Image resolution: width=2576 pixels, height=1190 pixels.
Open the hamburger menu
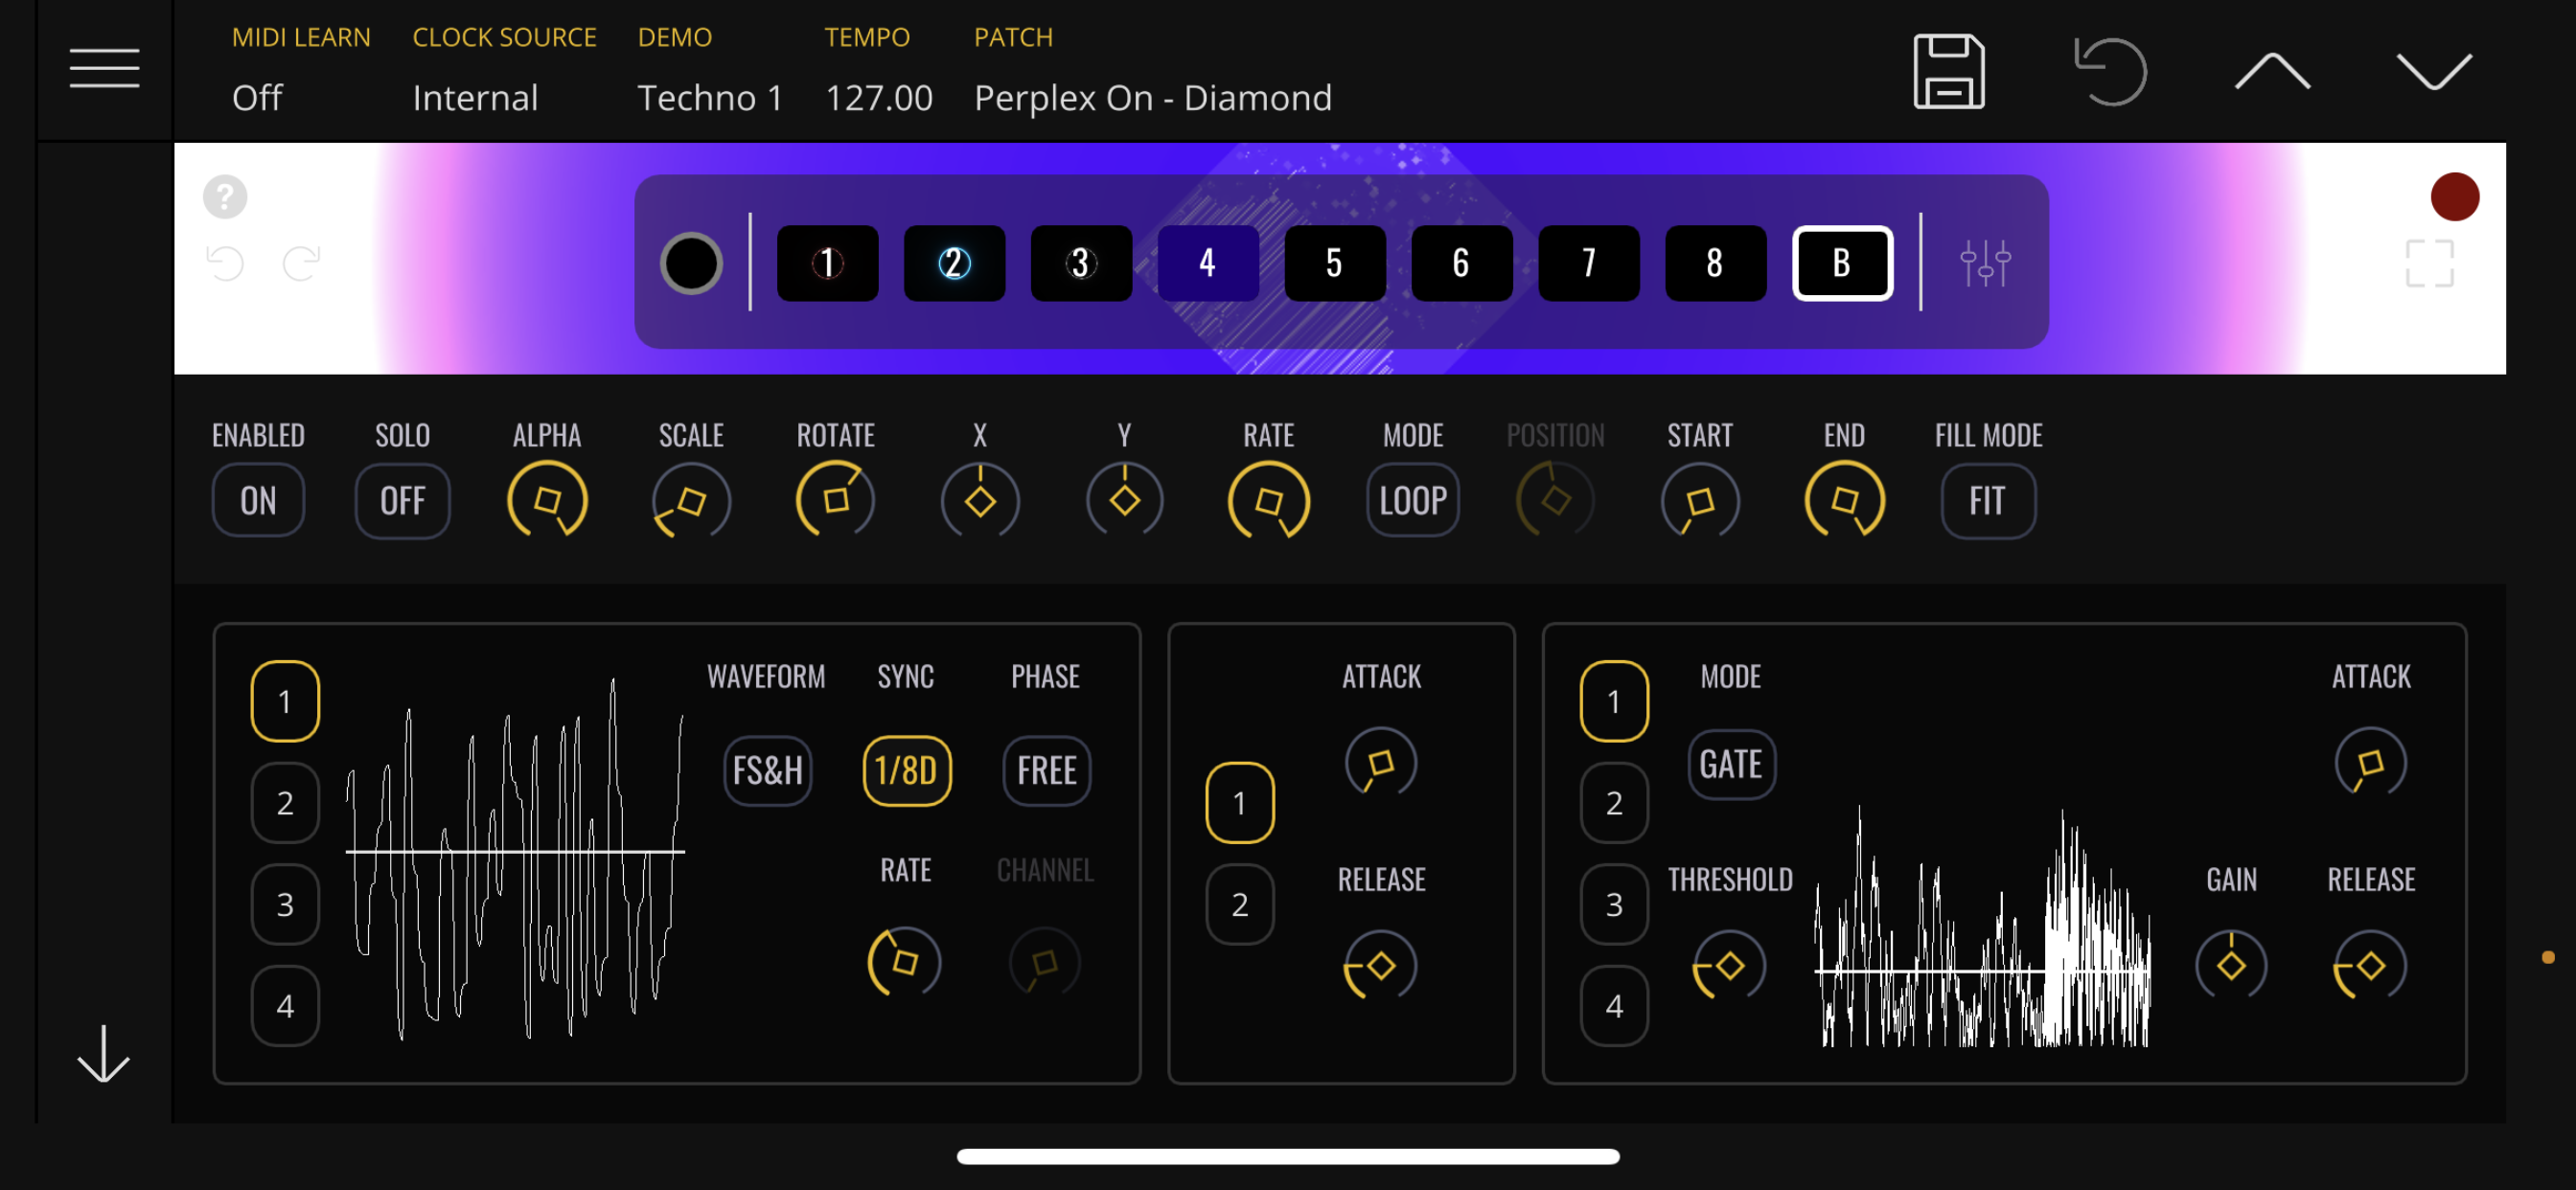point(104,68)
